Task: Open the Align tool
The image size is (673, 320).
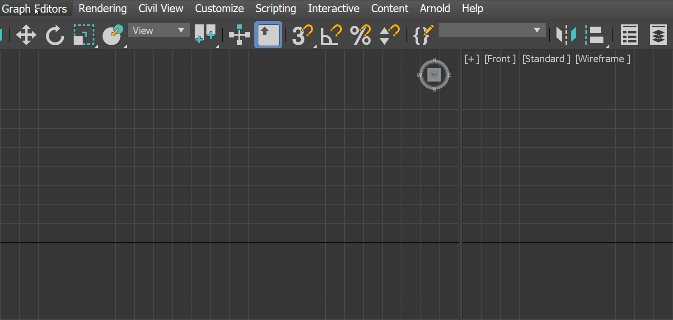Action: tap(595, 34)
